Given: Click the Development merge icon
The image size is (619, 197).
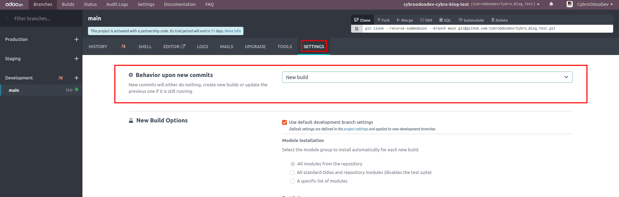Looking at the screenshot, I should pos(61,78).
